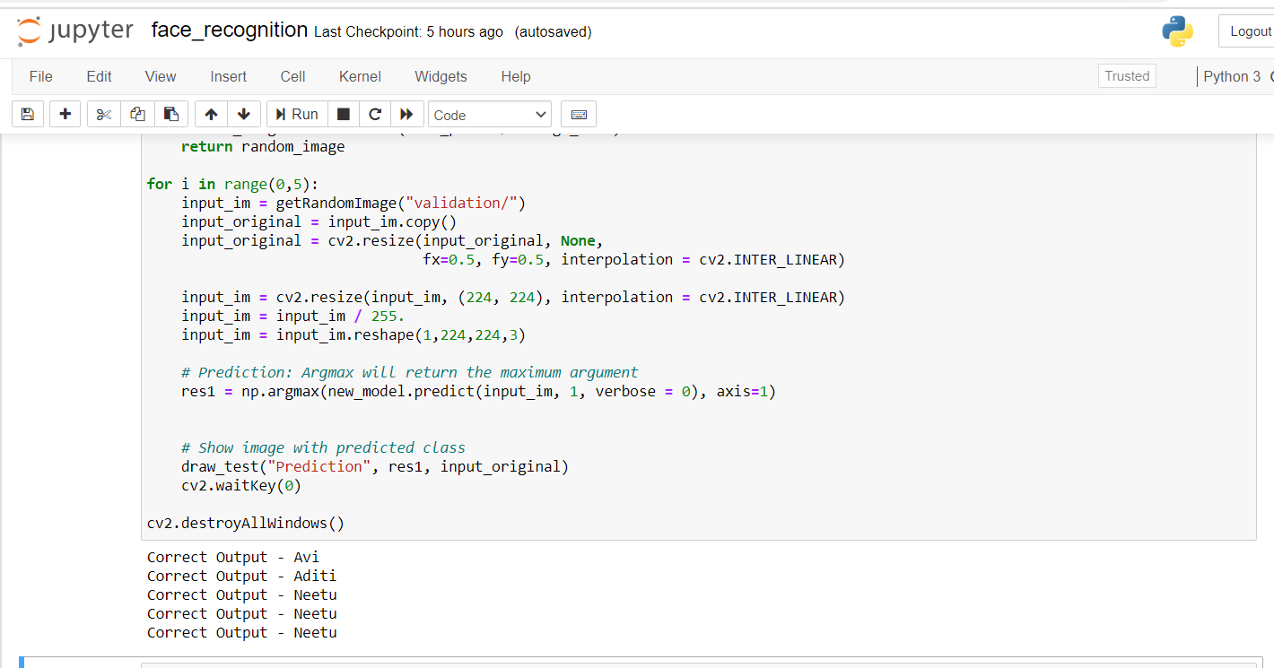
Task: Copy selected cells icon
Action: click(137, 115)
